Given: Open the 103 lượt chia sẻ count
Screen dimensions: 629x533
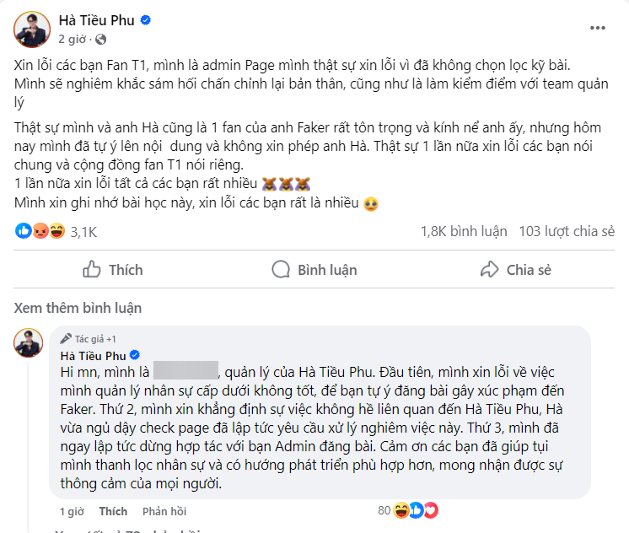Looking at the screenshot, I should coord(567,232).
